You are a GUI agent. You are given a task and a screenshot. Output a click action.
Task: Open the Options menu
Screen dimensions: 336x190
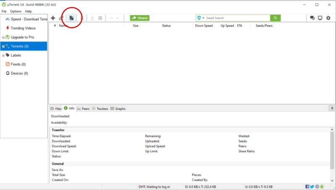click(16, 11)
